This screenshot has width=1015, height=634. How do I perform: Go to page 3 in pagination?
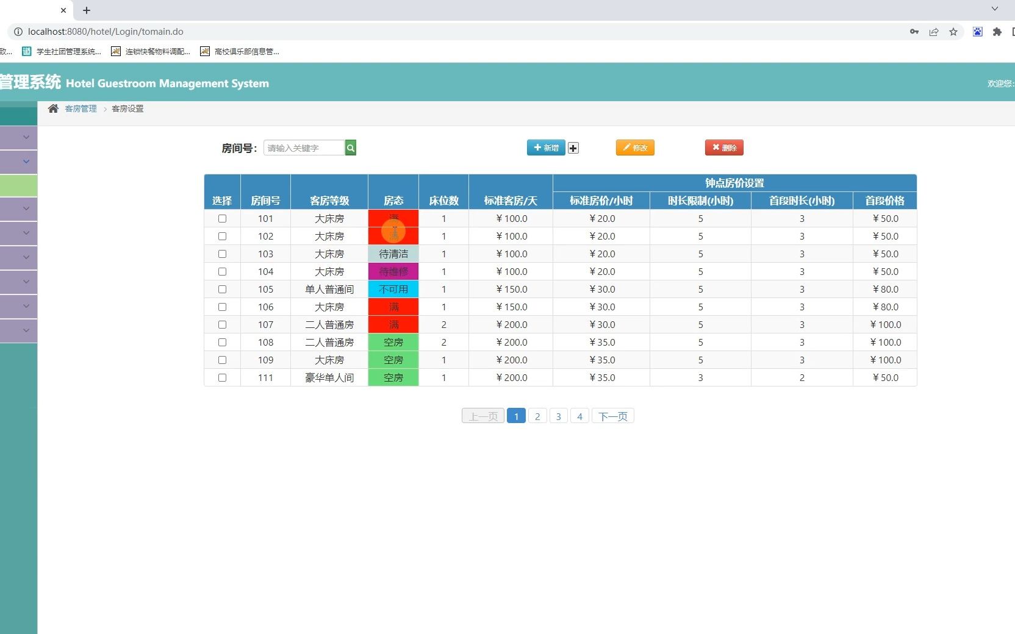pyautogui.click(x=558, y=416)
